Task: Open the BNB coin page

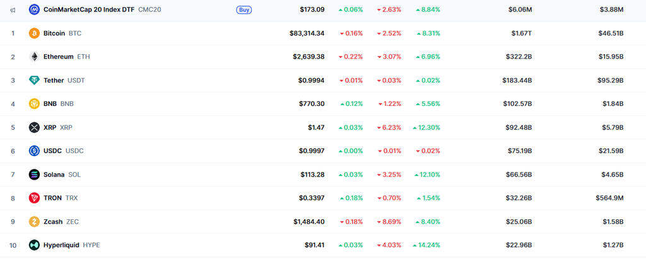Action: point(59,104)
